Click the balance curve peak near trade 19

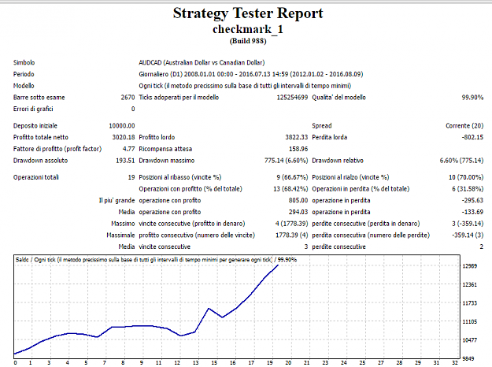point(277,266)
